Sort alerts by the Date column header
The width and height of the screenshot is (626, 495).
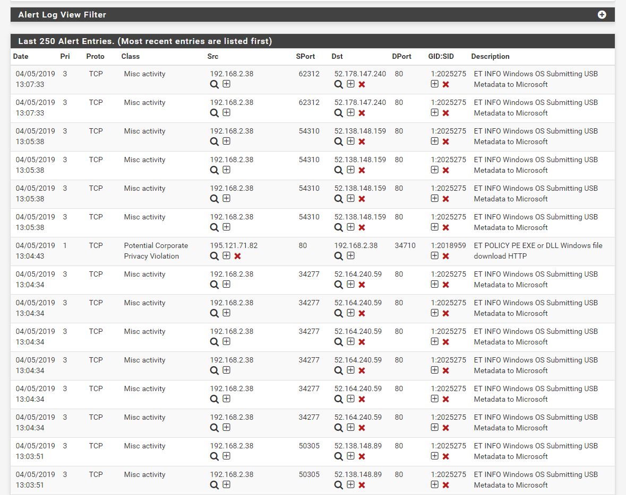(x=21, y=56)
